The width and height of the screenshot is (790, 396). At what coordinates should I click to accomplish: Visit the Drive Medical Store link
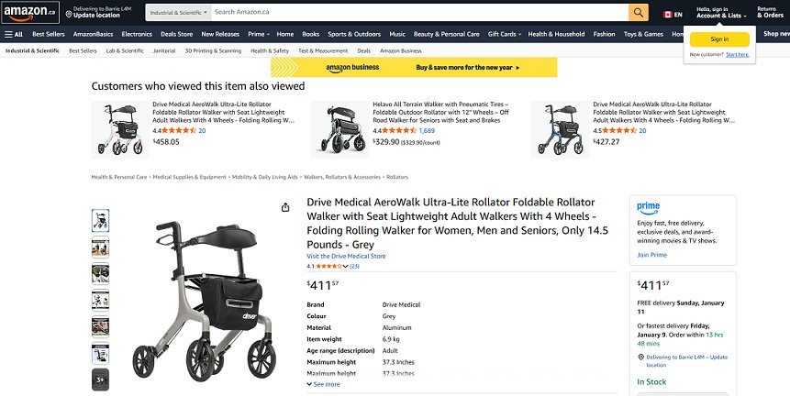346,256
